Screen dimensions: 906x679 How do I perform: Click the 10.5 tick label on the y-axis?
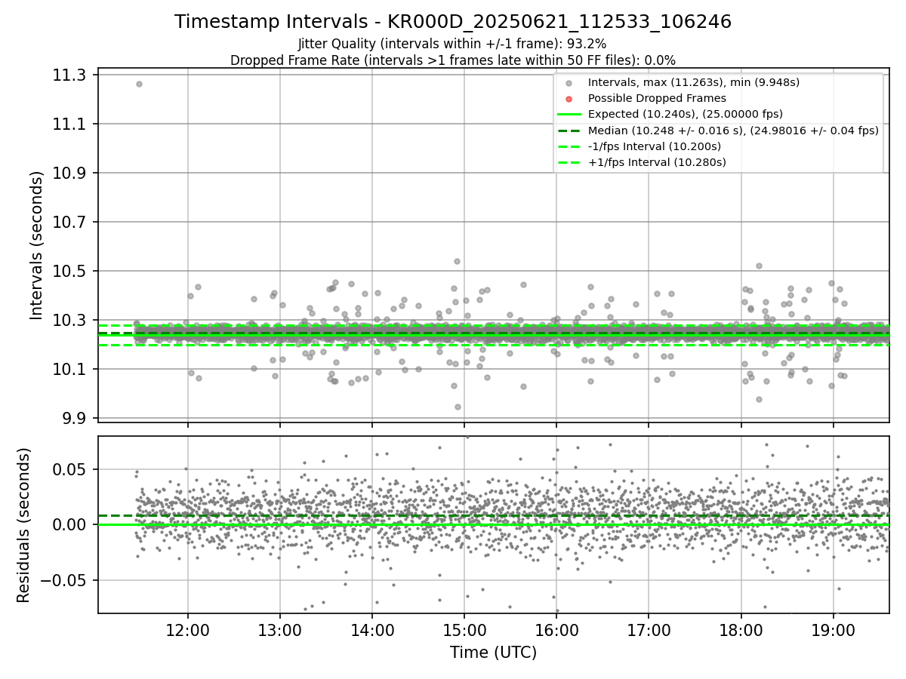point(70,271)
